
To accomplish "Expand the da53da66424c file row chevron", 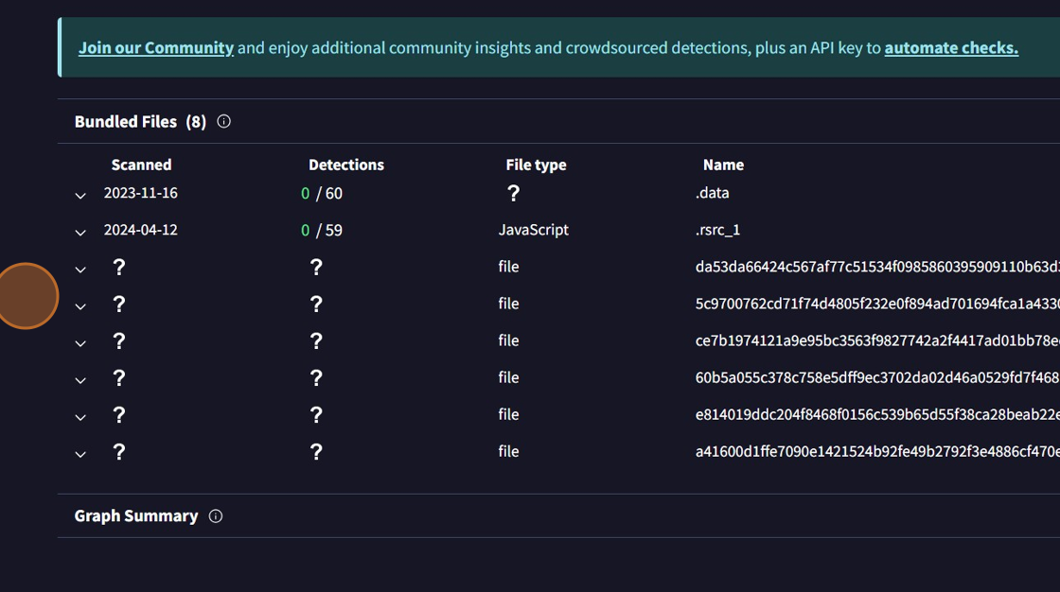I will [80, 270].
